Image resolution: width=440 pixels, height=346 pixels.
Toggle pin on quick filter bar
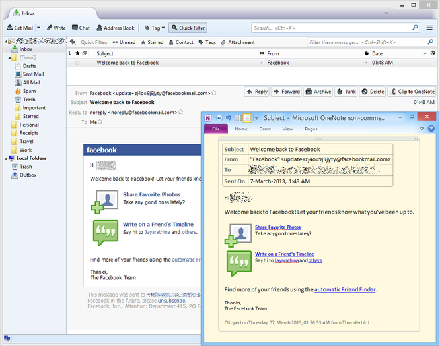[73, 42]
